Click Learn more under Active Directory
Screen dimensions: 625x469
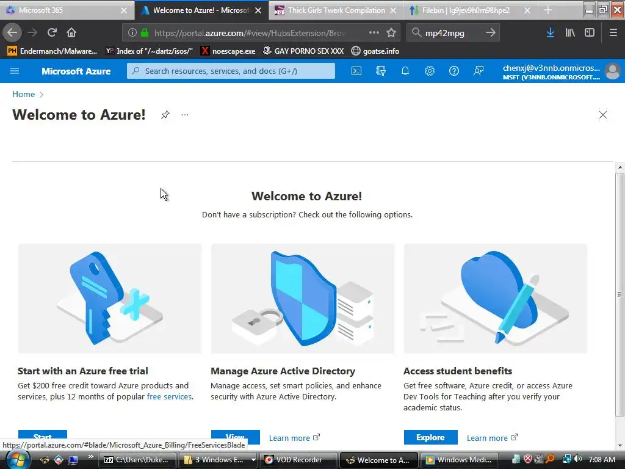[x=294, y=438]
